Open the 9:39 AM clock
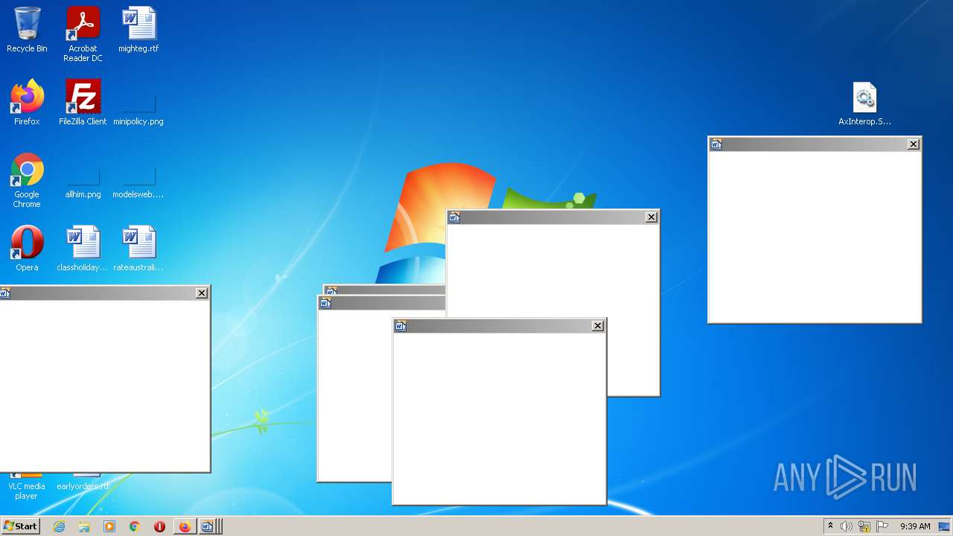Viewport: 953px width, 536px height. click(x=915, y=526)
